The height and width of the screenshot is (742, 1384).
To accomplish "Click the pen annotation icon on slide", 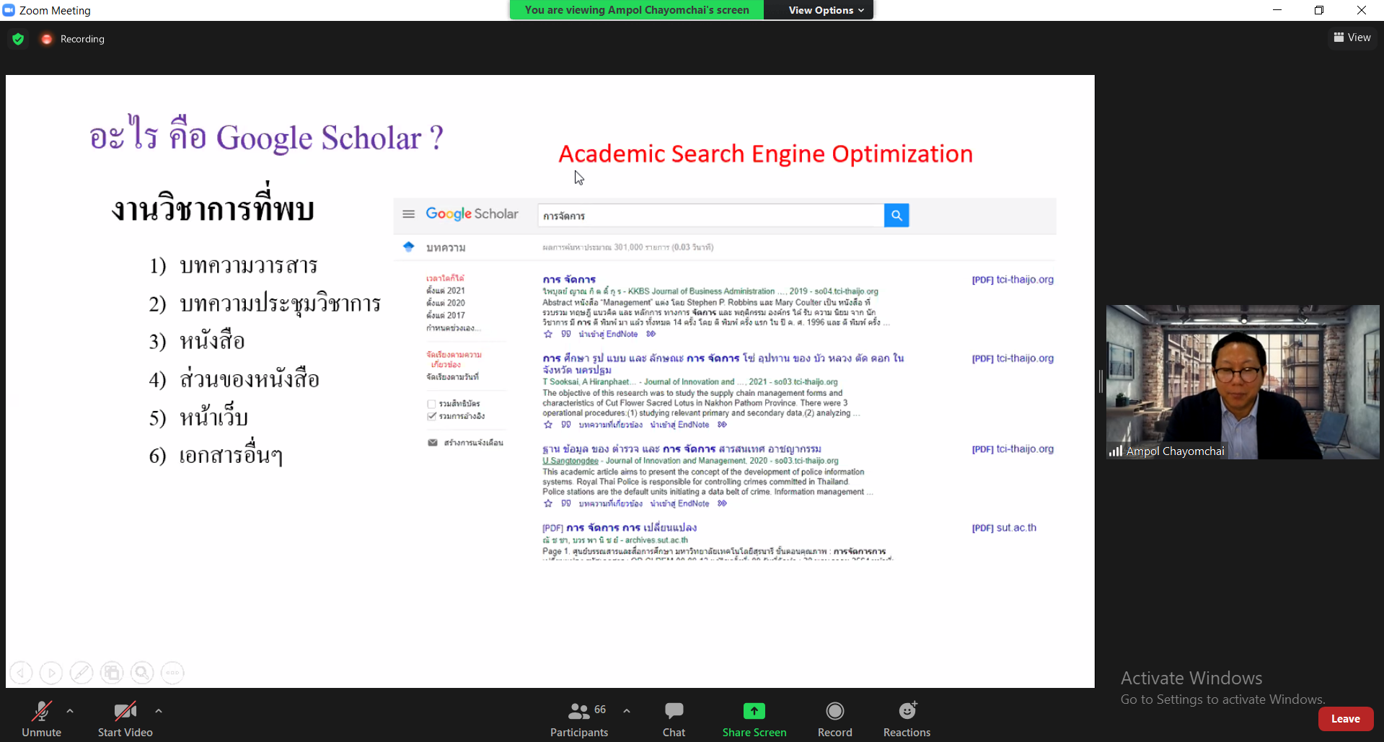I will click(x=81, y=673).
